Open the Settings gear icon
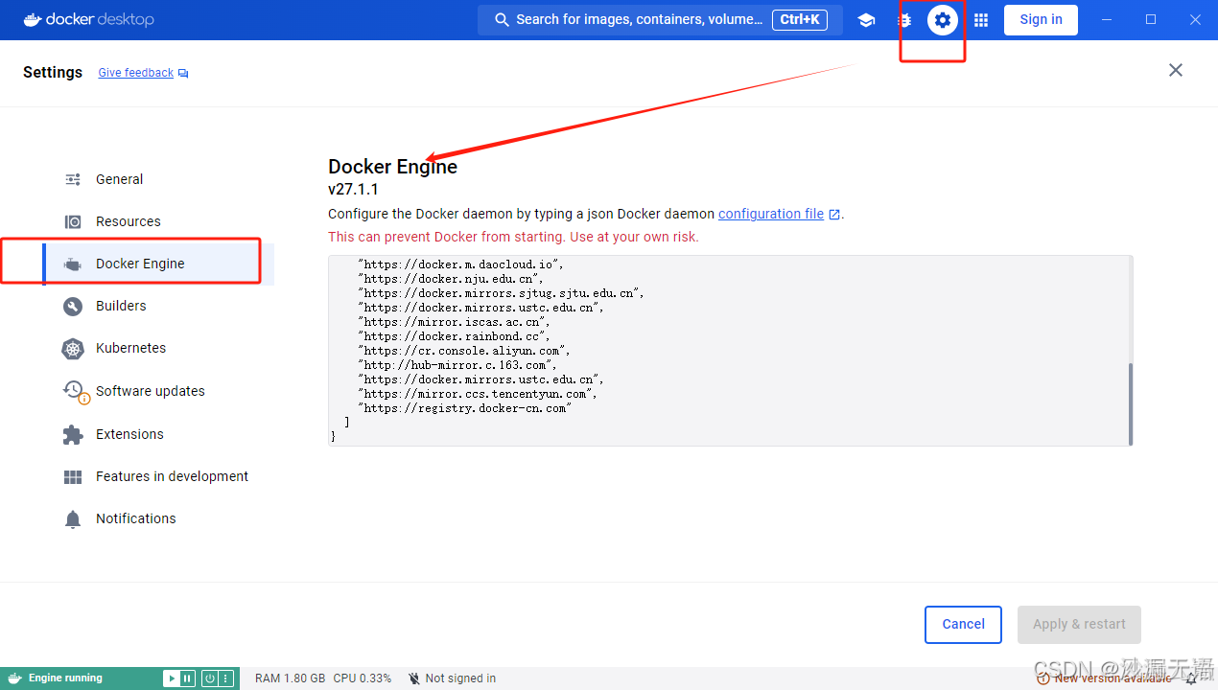 [943, 19]
